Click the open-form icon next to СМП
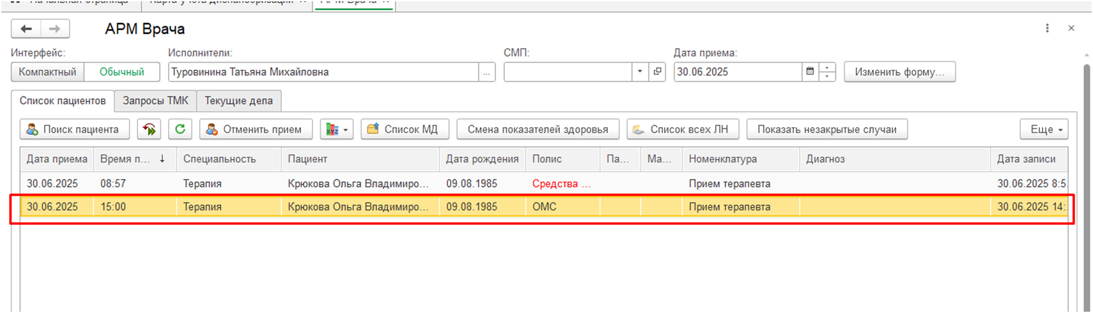This screenshot has height=313, width=1093. point(657,72)
